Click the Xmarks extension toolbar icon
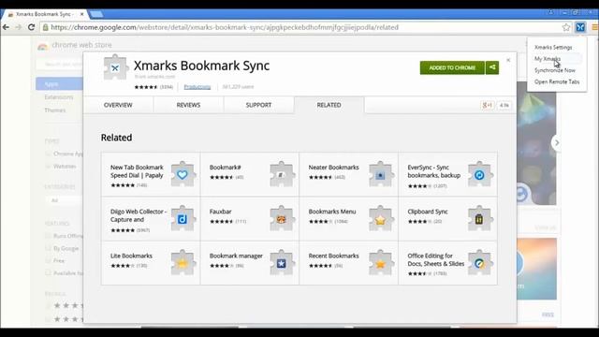Viewport: 599px width, 337px height. point(580,27)
